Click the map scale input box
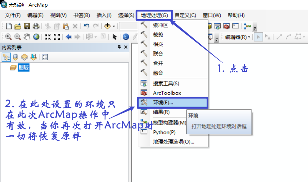 pos(129,26)
